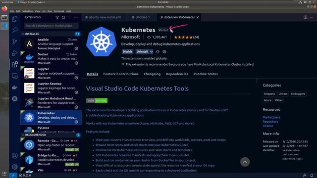317x178 pixels.
Task: Open the Runtime Status tab
Action: click(x=206, y=74)
